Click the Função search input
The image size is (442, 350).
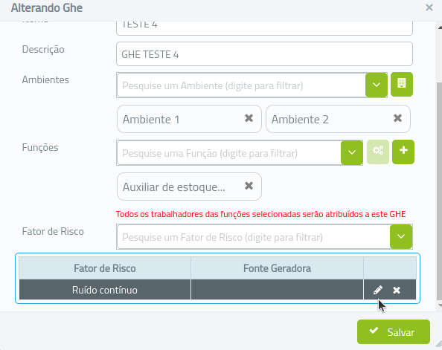point(229,153)
